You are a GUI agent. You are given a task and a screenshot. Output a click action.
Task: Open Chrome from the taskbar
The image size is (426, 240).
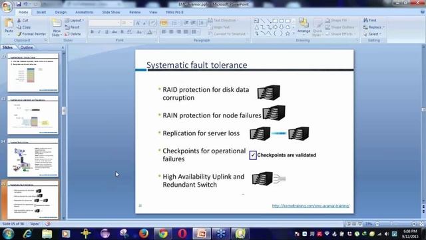pos(163,233)
